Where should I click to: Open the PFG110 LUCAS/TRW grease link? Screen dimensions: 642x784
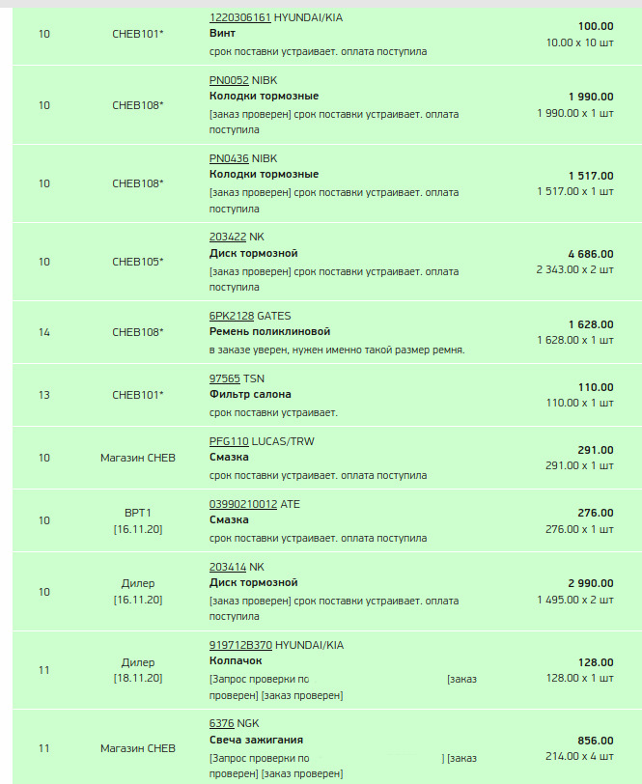(x=229, y=441)
